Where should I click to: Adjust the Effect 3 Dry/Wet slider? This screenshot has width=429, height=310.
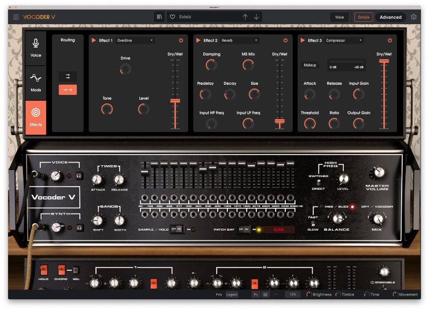point(384,62)
